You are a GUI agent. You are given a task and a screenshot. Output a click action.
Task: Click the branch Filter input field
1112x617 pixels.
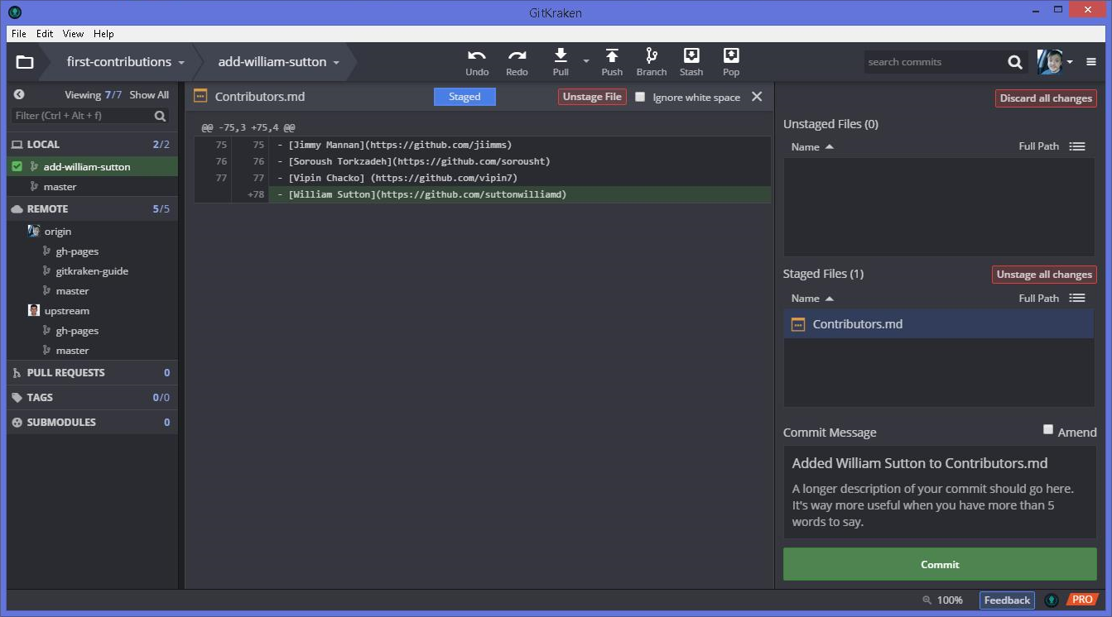click(x=83, y=116)
